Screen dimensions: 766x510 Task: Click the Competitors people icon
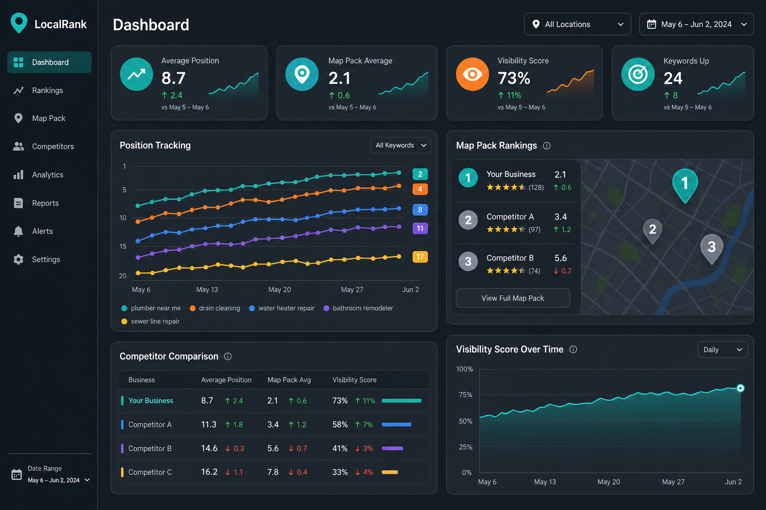[x=18, y=146]
